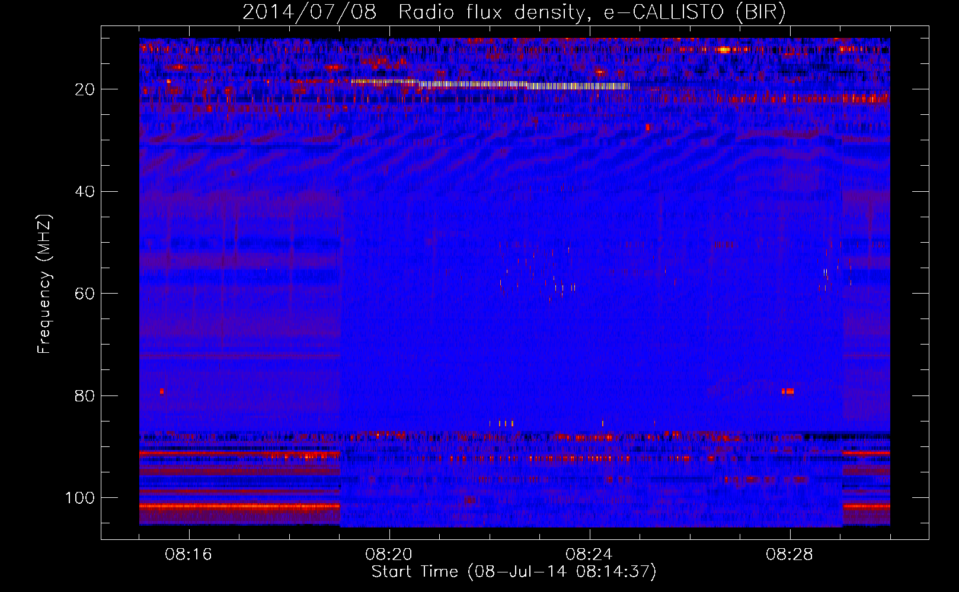This screenshot has height=592, width=959.
Task: Click the "08:16" time tick label
Action: (x=188, y=555)
